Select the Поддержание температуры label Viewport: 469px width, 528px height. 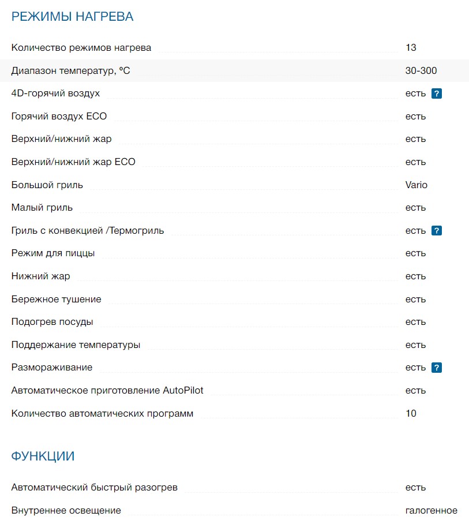point(76,345)
